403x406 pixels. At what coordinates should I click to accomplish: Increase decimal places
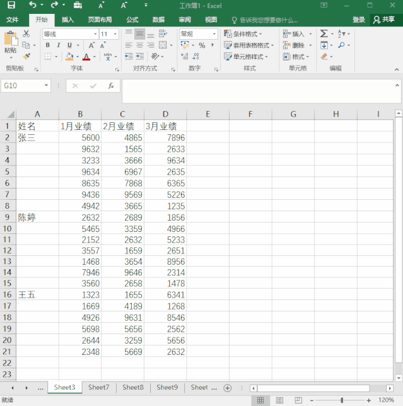(x=185, y=57)
